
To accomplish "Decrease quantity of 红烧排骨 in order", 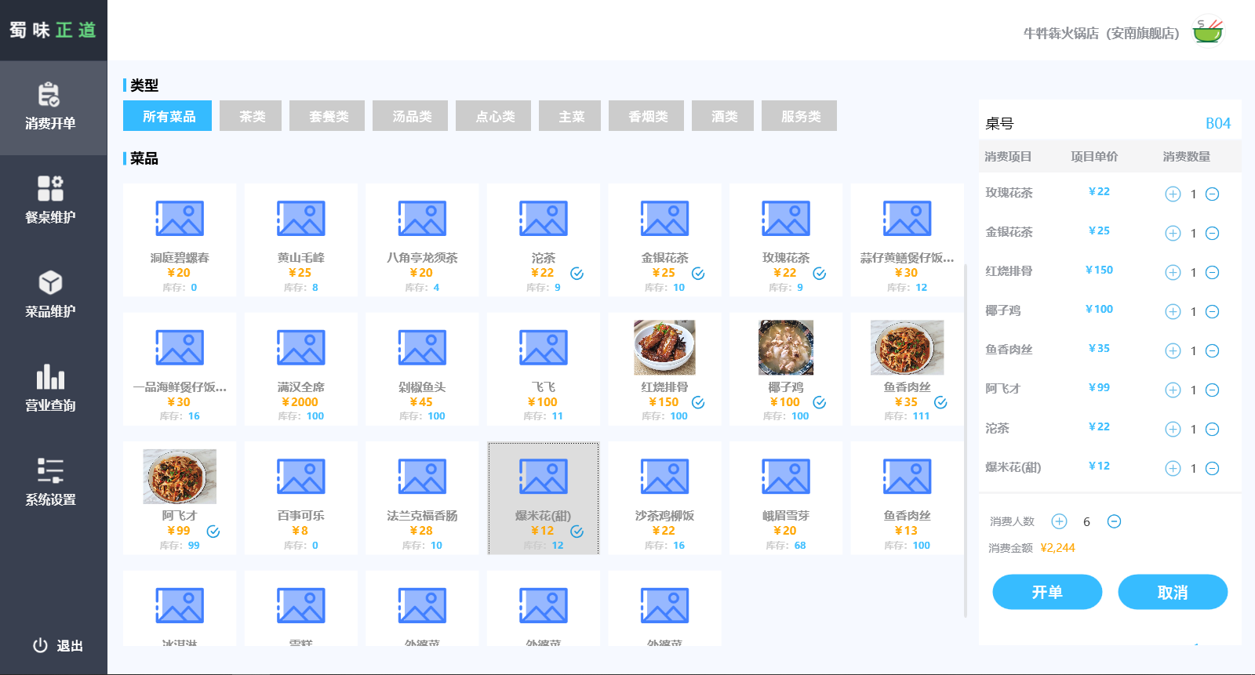I will pos(1212,272).
